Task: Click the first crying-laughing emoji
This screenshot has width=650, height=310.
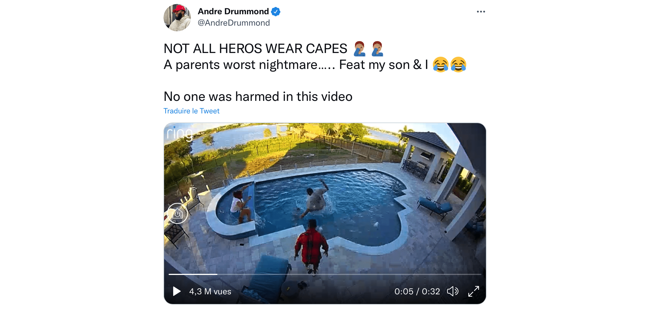Action: [x=441, y=65]
